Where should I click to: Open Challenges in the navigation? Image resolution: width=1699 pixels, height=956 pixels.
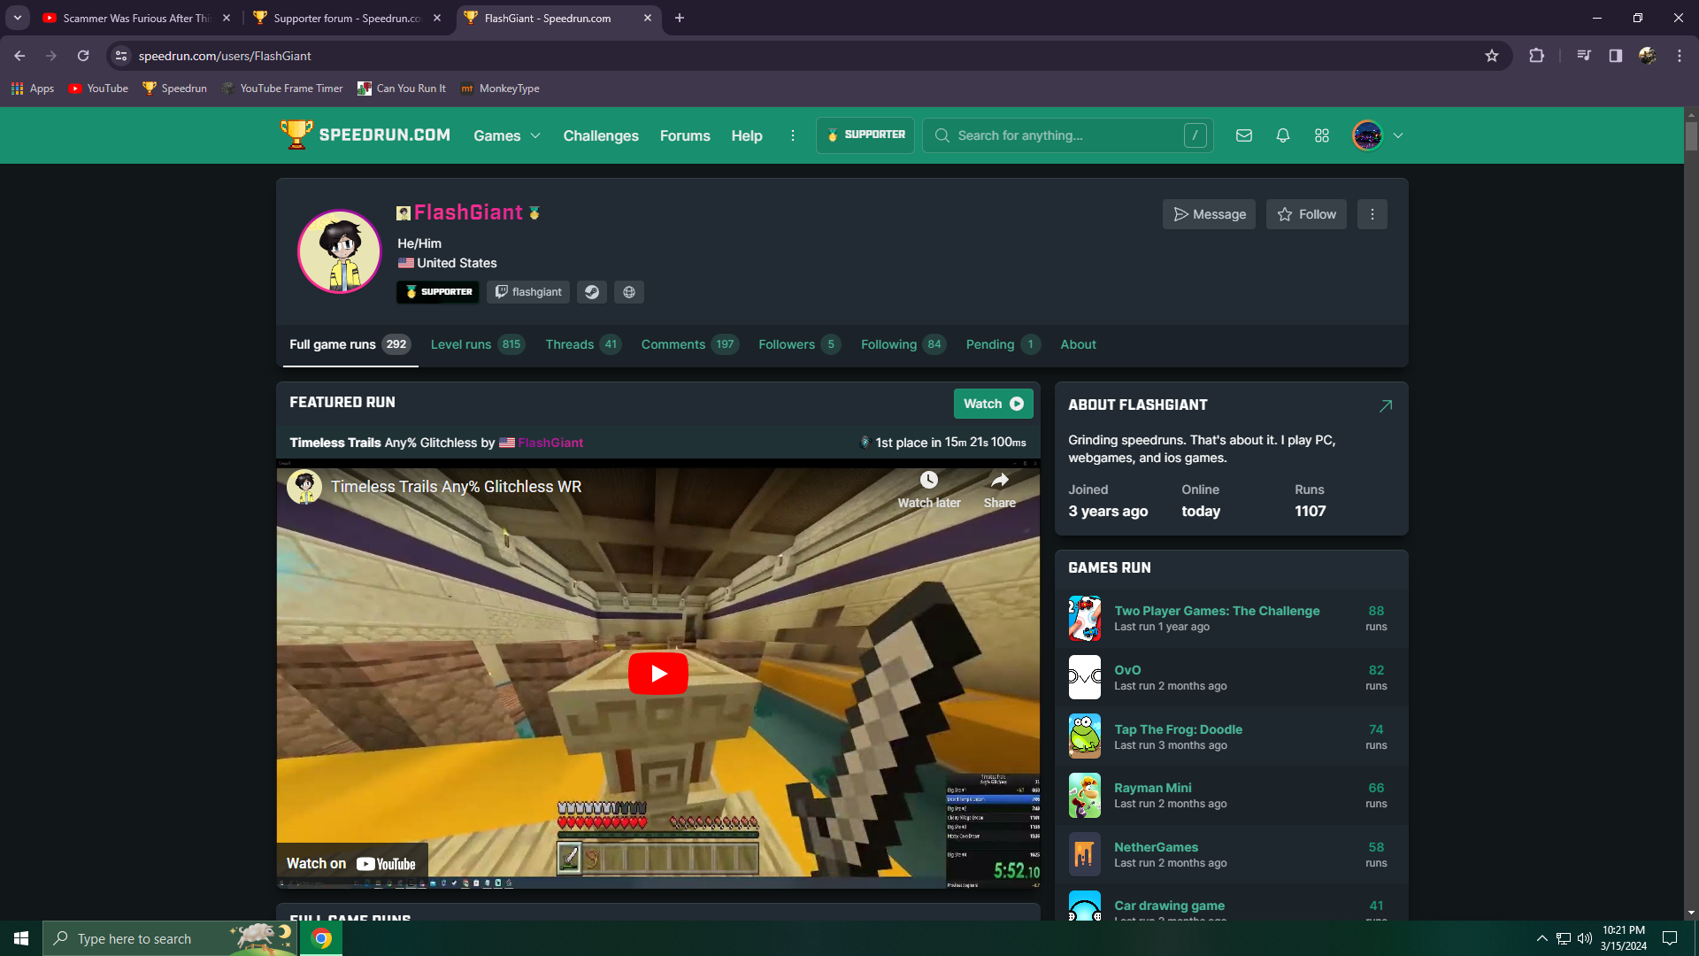click(x=601, y=135)
